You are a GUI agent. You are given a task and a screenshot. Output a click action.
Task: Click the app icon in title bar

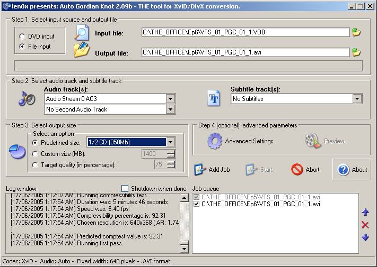point(6,6)
